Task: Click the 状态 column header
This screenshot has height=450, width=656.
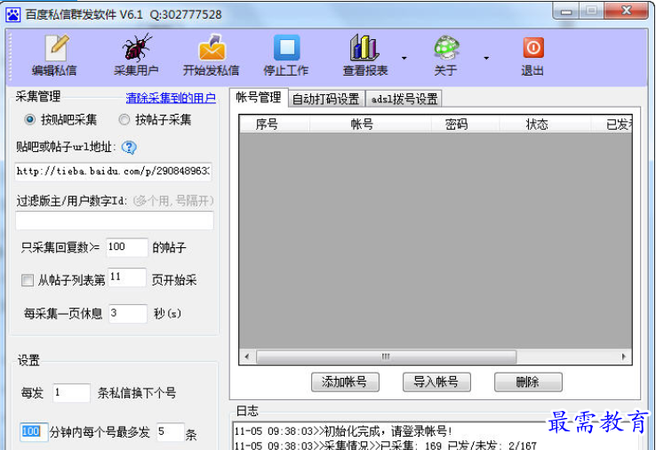Action: tap(545, 125)
